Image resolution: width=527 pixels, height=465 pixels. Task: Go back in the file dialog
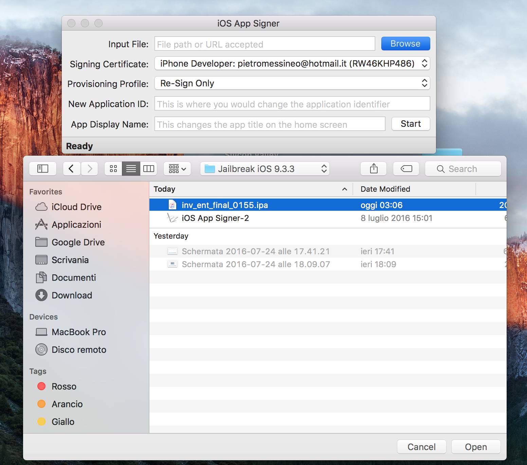point(72,169)
